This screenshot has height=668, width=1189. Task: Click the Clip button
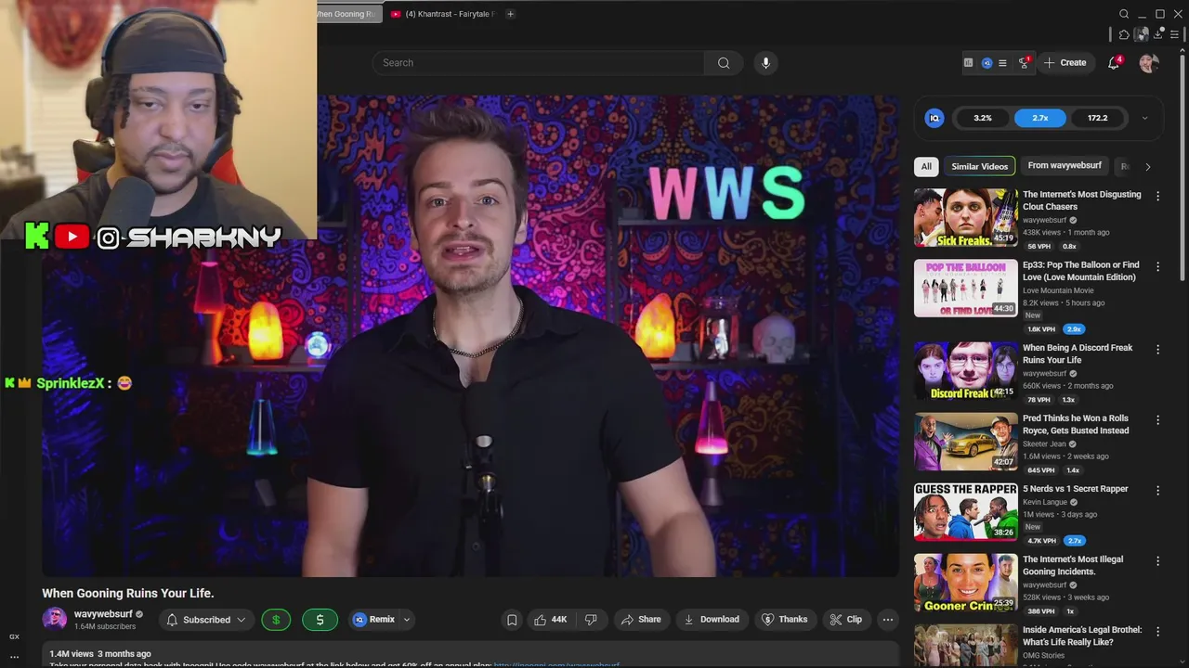(x=846, y=620)
